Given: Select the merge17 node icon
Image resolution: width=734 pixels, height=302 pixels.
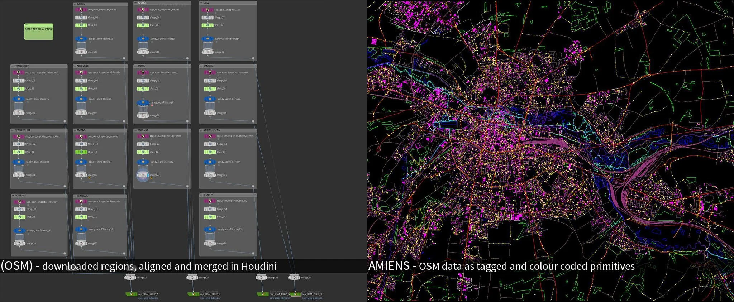Looking at the screenshot, I should coord(130,277).
